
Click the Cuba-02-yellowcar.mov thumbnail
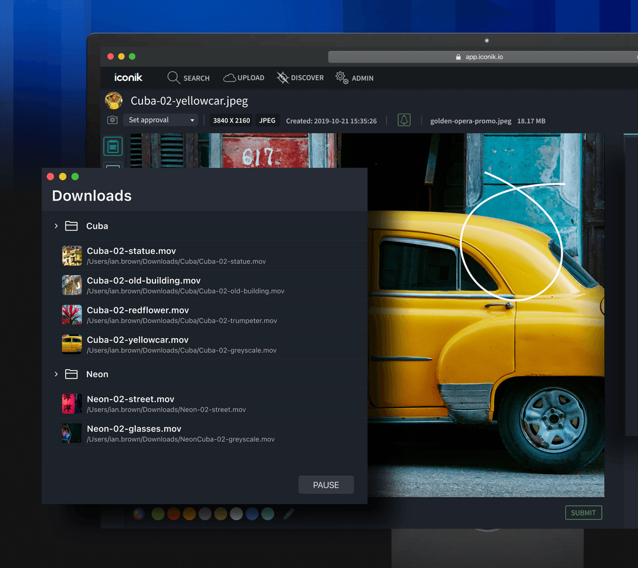pyautogui.click(x=72, y=344)
